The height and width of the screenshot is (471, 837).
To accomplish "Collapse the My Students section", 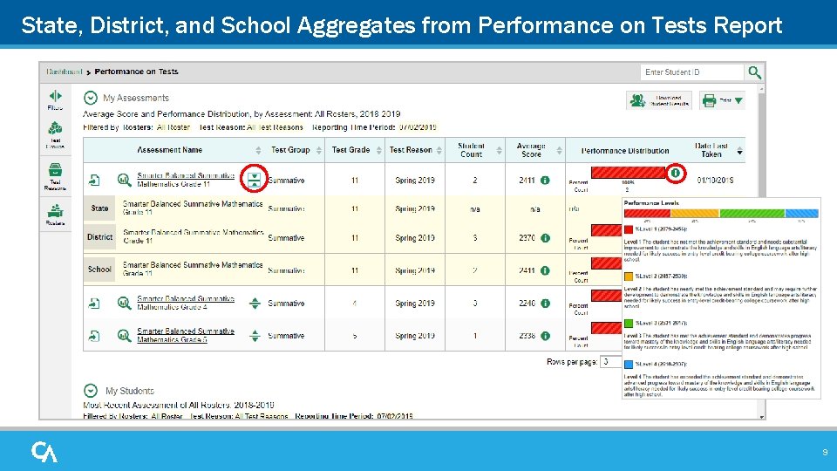I will (90, 391).
